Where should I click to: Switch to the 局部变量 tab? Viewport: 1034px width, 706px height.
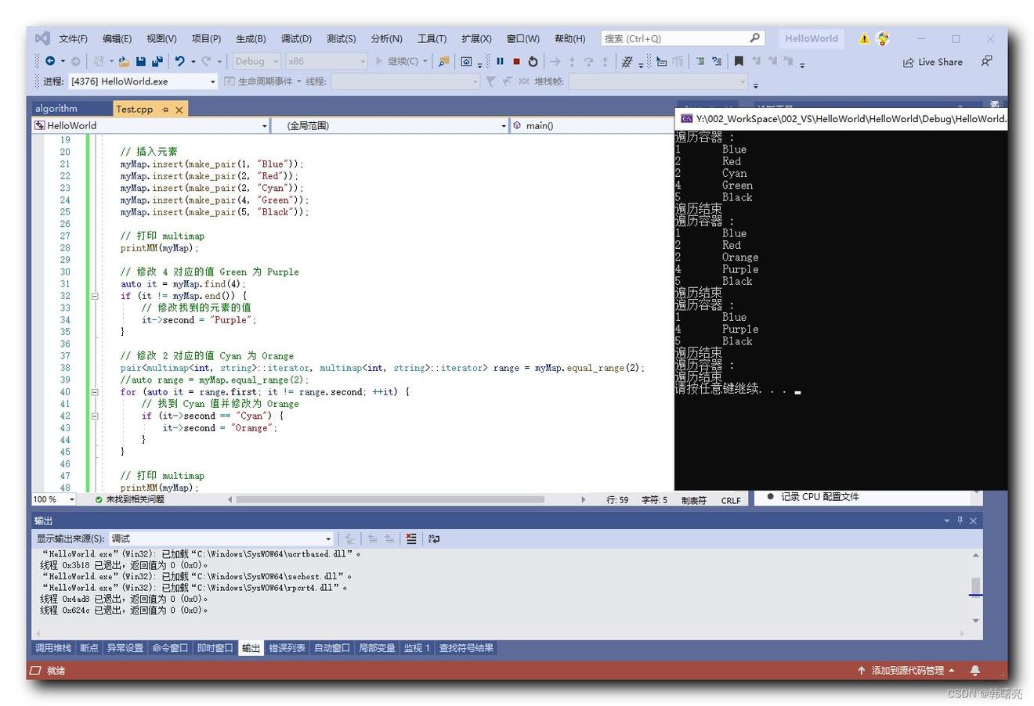377,648
